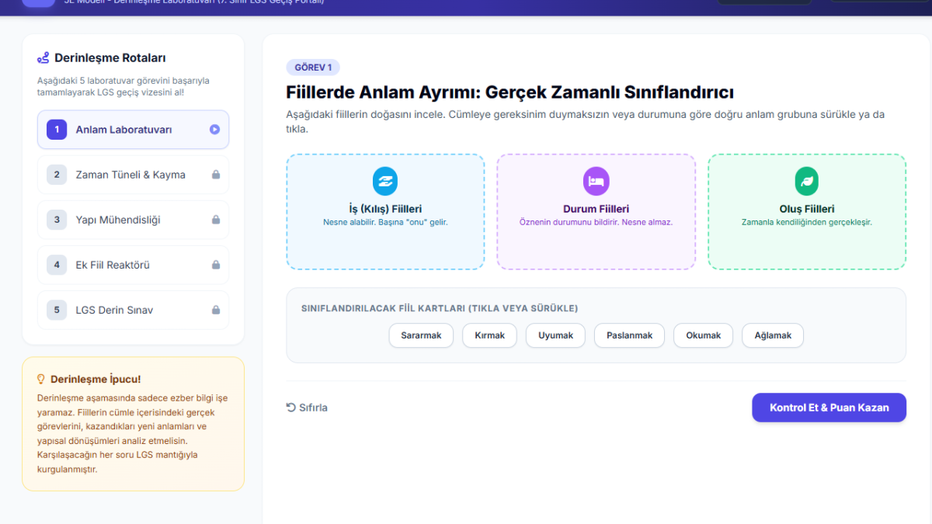The image size is (932, 524).
Task: Click the Durum Fiilleri bed icon
Action: click(x=596, y=181)
